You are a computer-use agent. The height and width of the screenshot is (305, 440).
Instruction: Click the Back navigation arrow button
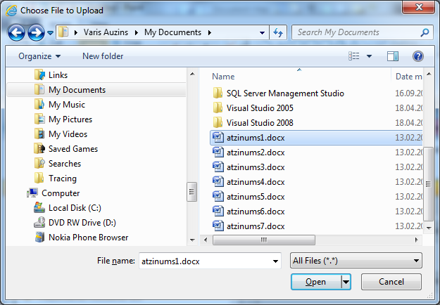pos(17,32)
